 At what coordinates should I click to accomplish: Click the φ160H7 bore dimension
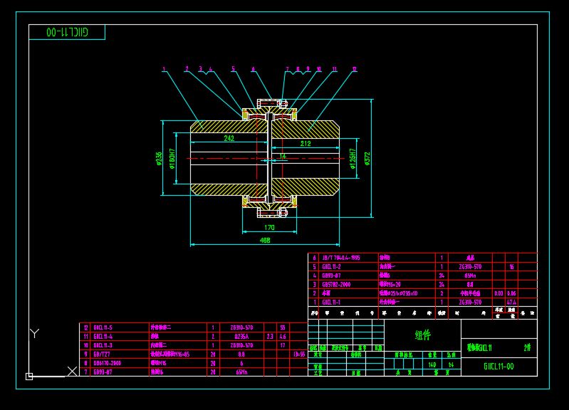(172, 158)
